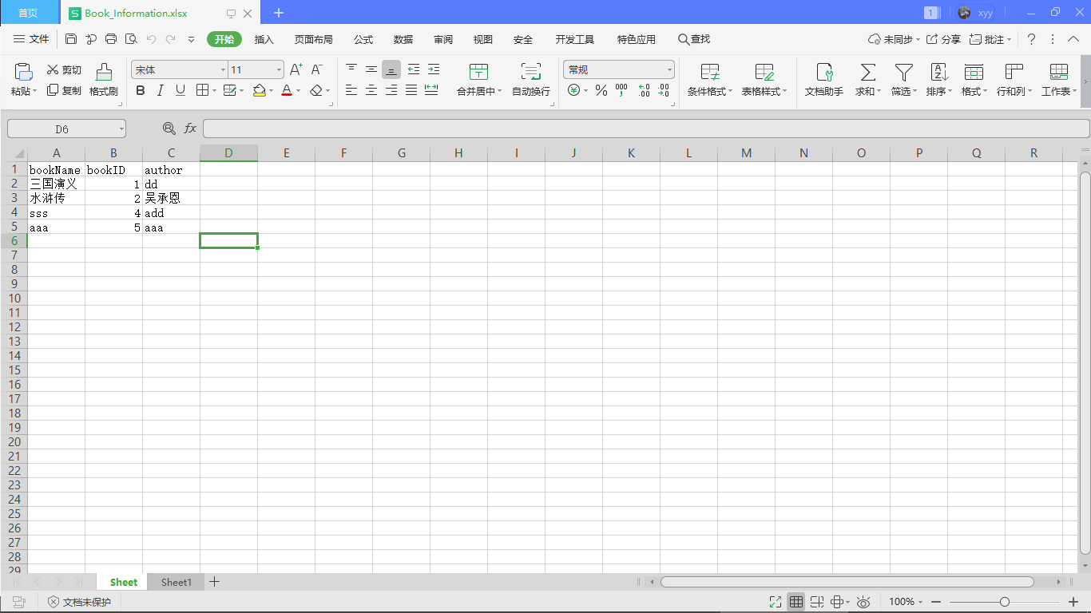The height and width of the screenshot is (613, 1091).
Task: Decrease font size with A- icon
Action: [x=317, y=70]
